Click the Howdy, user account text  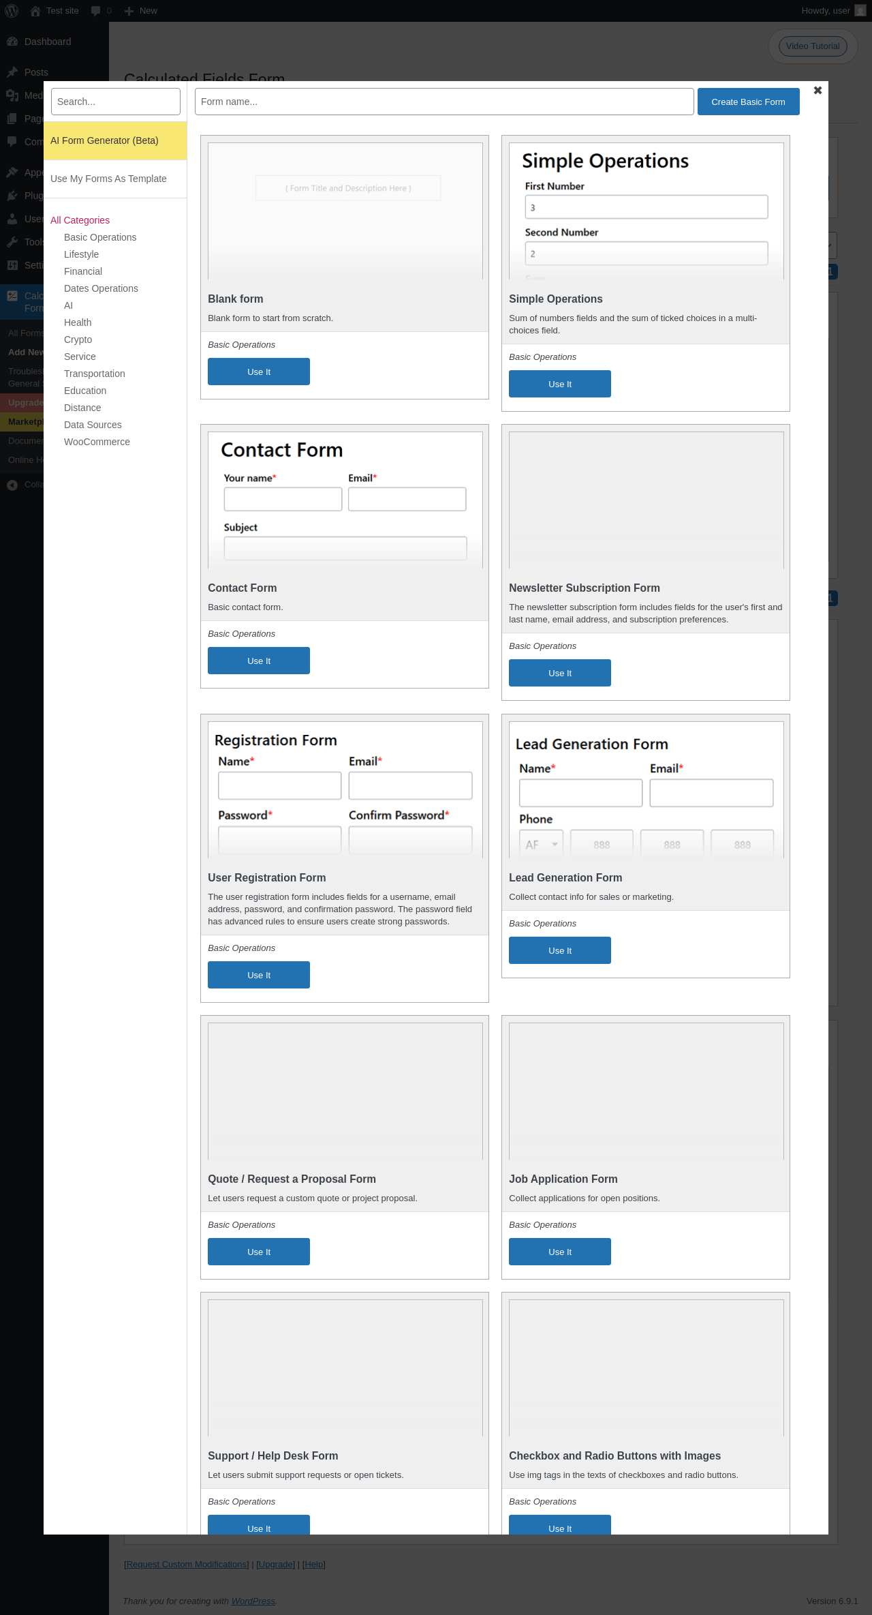[x=826, y=11]
